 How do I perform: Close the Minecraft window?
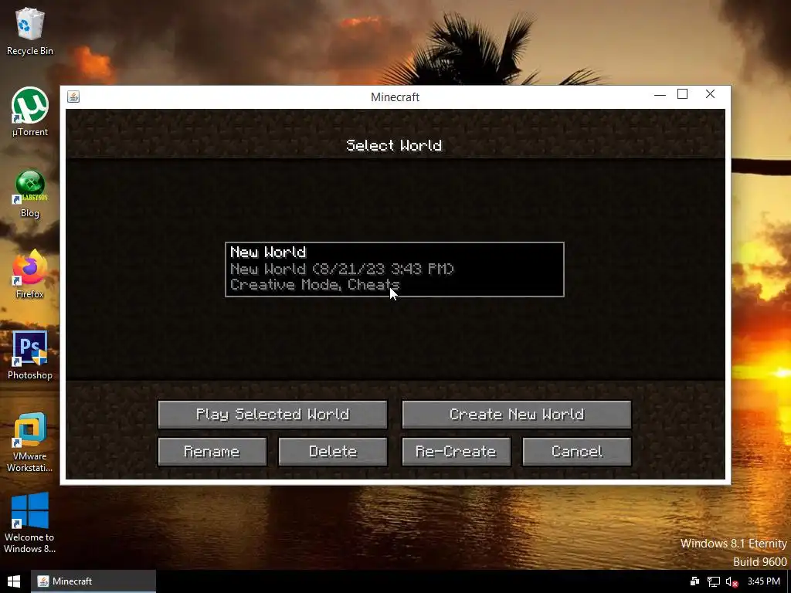711,94
